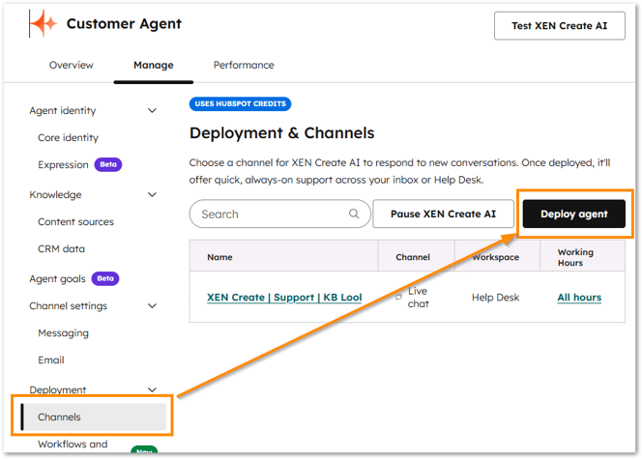Open CRM data in sidebar
This screenshot has width=642, height=459.
(x=62, y=248)
